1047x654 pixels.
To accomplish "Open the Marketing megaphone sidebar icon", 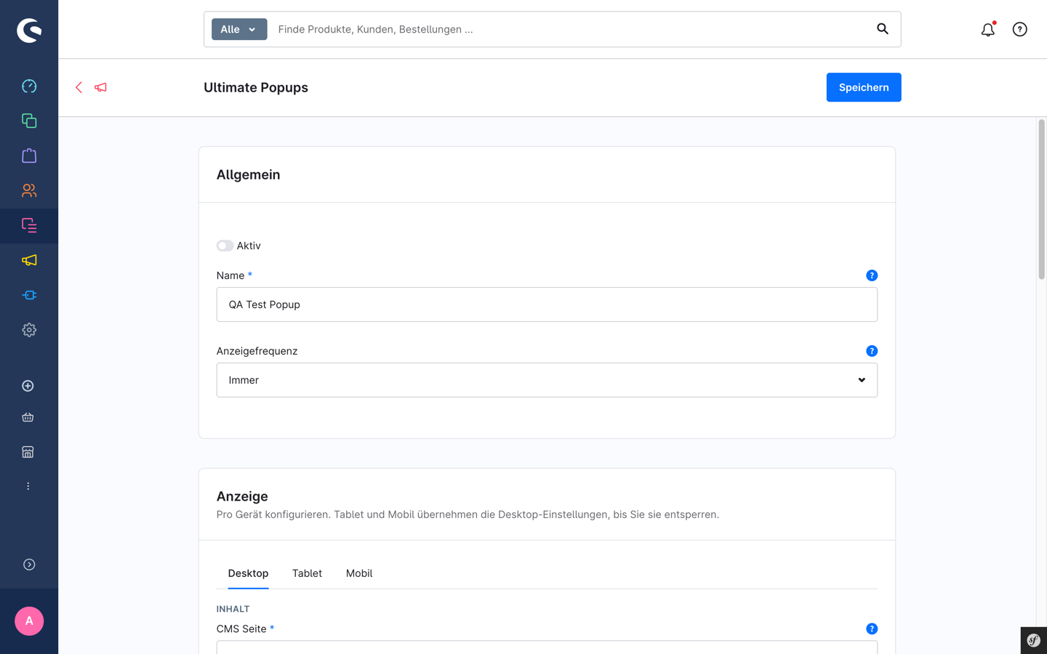I will click(29, 260).
